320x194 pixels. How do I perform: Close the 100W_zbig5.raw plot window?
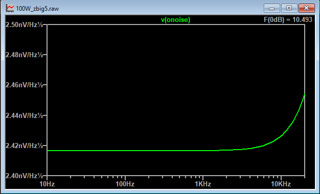(307, 8)
